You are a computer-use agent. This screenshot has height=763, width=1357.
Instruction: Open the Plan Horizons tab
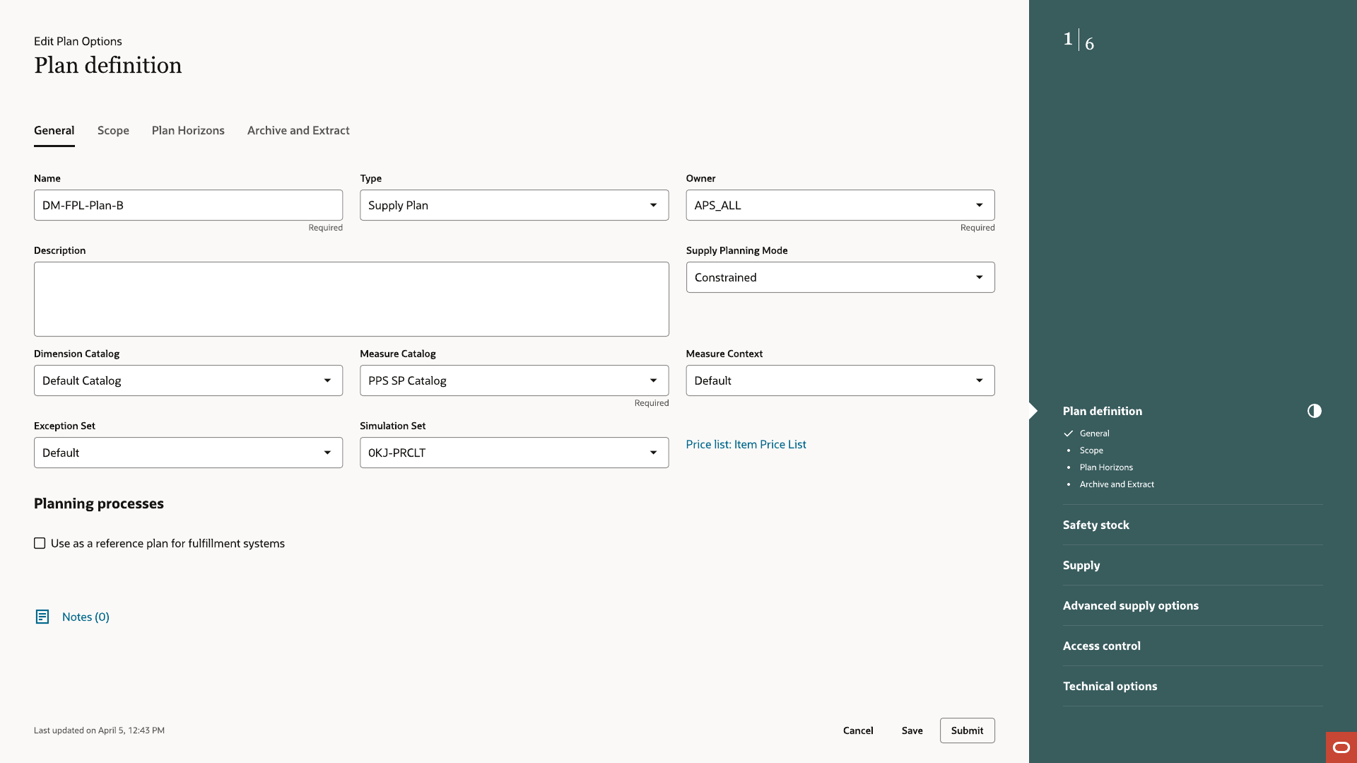pyautogui.click(x=188, y=130)
